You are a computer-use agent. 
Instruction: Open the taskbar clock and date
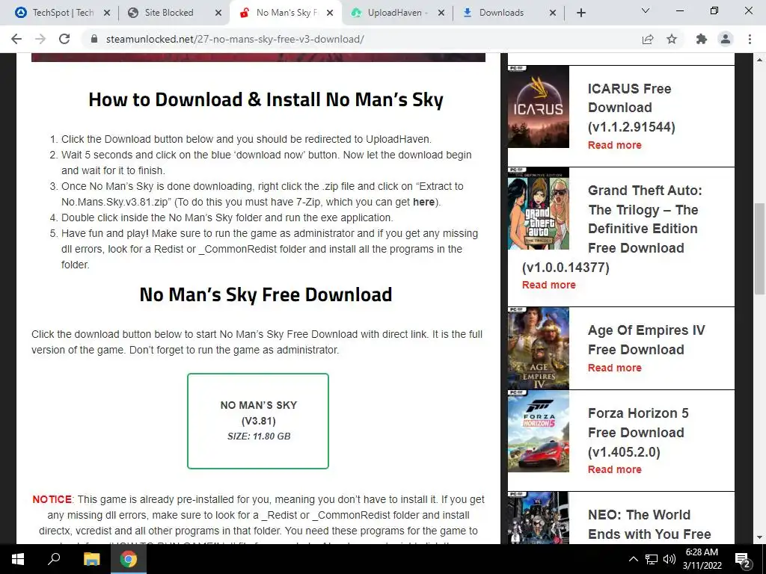(702, 559)
